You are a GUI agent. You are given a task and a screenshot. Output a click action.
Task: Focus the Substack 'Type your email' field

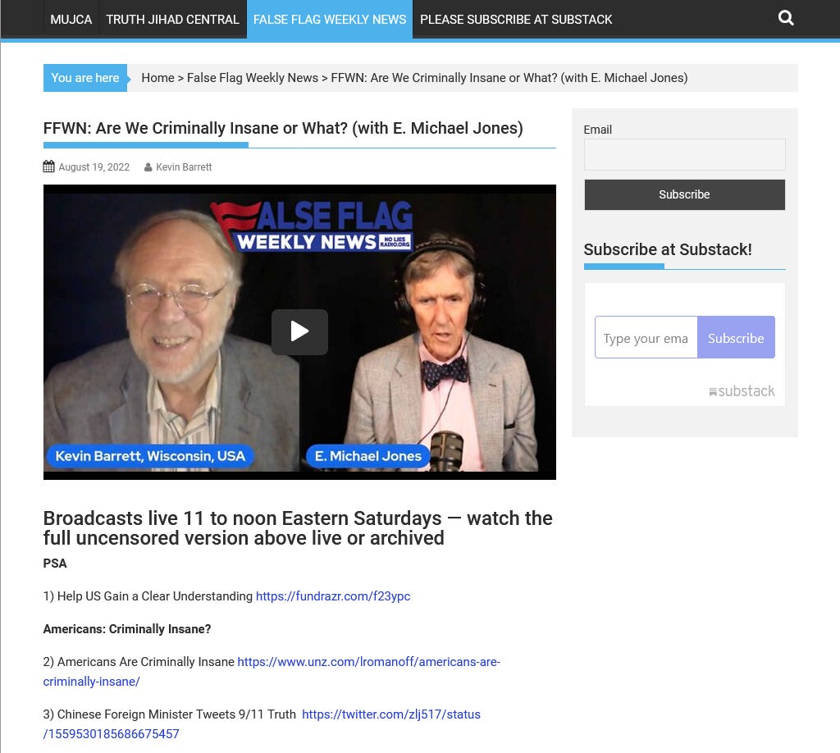click(x=646, y=337)
